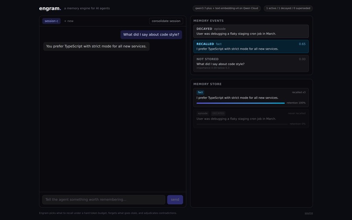Start a new session with + new
Screen dimensions: 352x220
coord(69,21)
